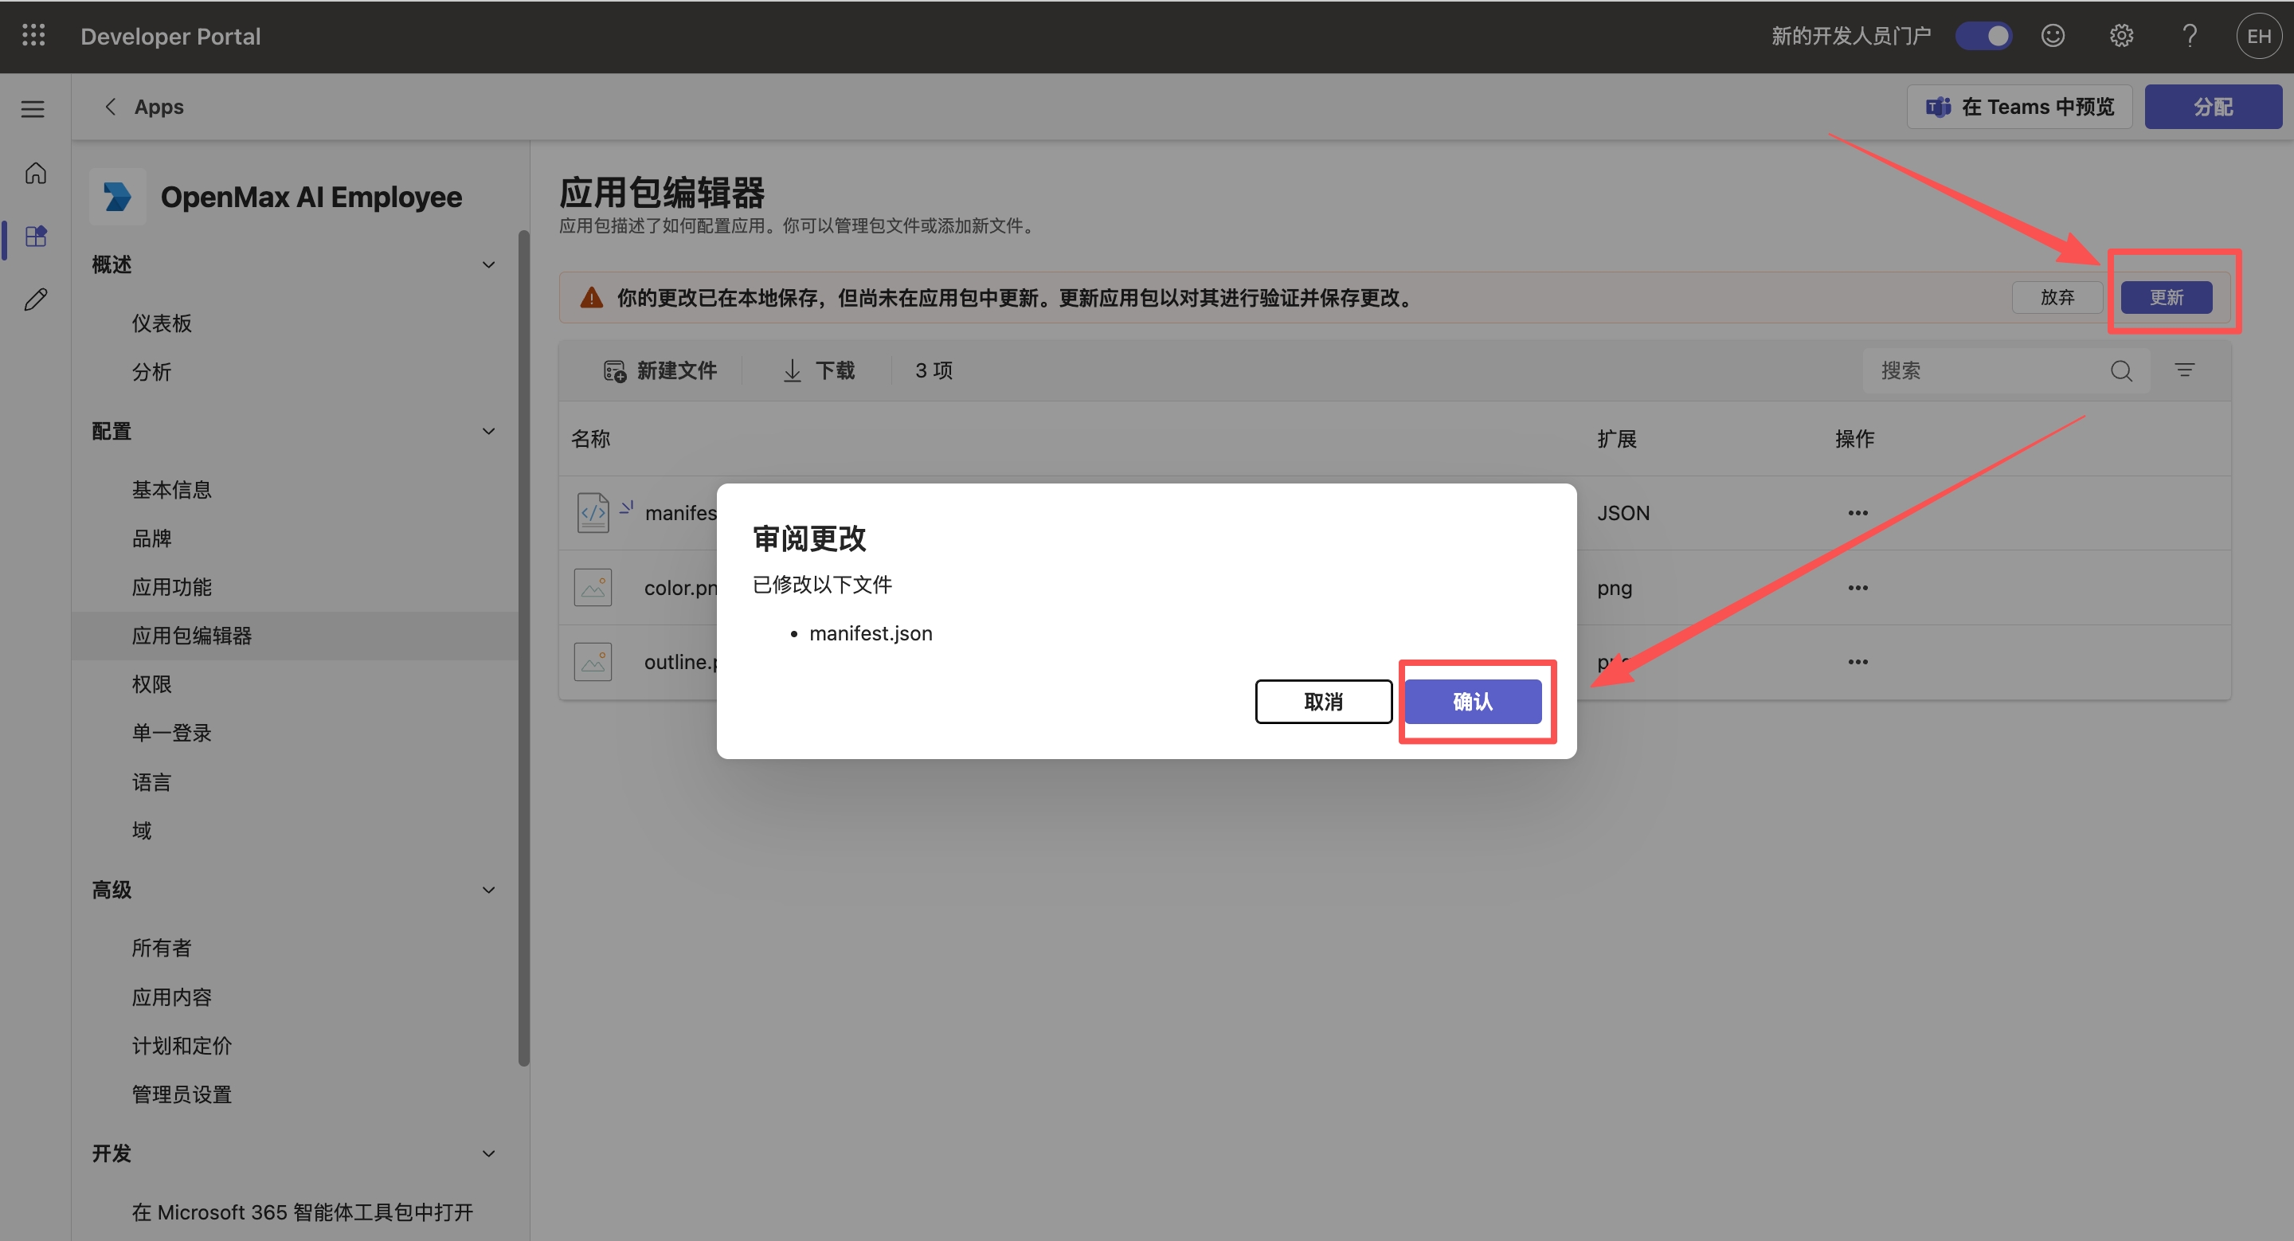Screen dimensions: 2294x1241
Task: Collapse the 开发 section
Action: tap(488, 1153)
